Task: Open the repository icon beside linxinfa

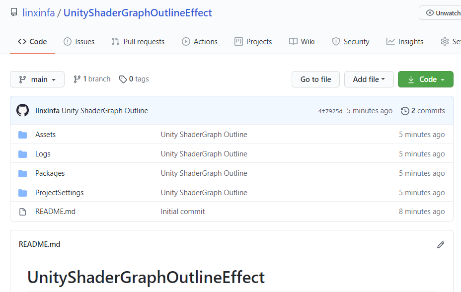Action: click(13, 12)
